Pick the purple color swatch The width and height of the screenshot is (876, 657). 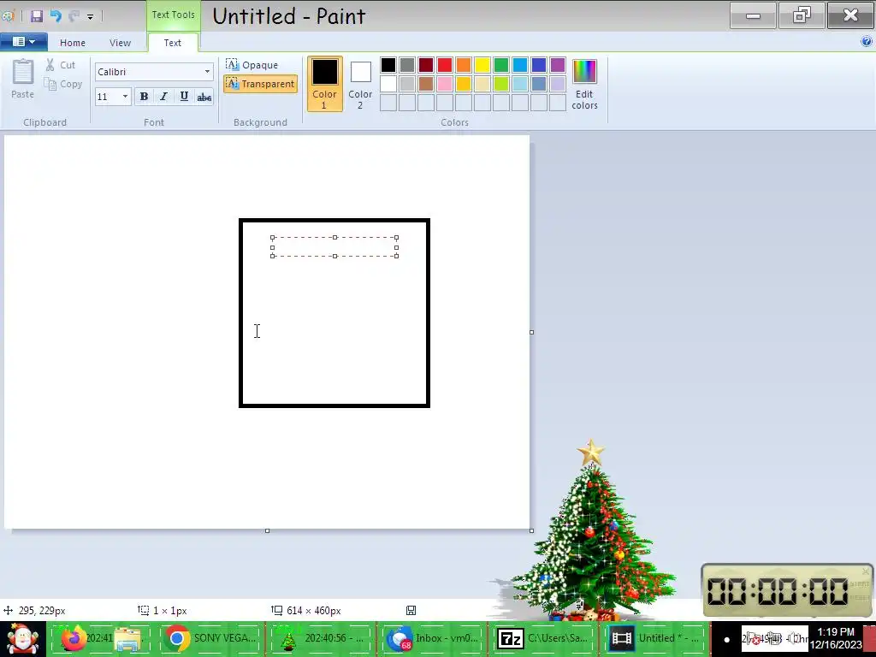(x=558, y=65)
